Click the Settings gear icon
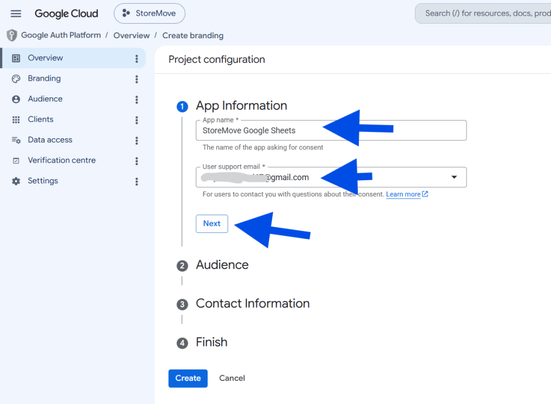The height and width of the screenshot is (404, 551). click(x=16, y=181)
